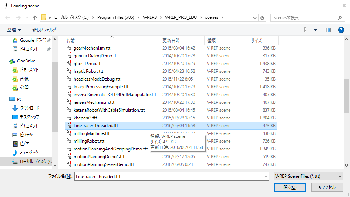Viewport: 350px width, 197px height.
Task: Select motionPlanningDemo1.ttt scene icon
Action: [x=69, y=156]
